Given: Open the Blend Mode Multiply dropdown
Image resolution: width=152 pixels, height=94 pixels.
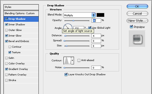Looking at the screenshot, I should tap(79, 15).
